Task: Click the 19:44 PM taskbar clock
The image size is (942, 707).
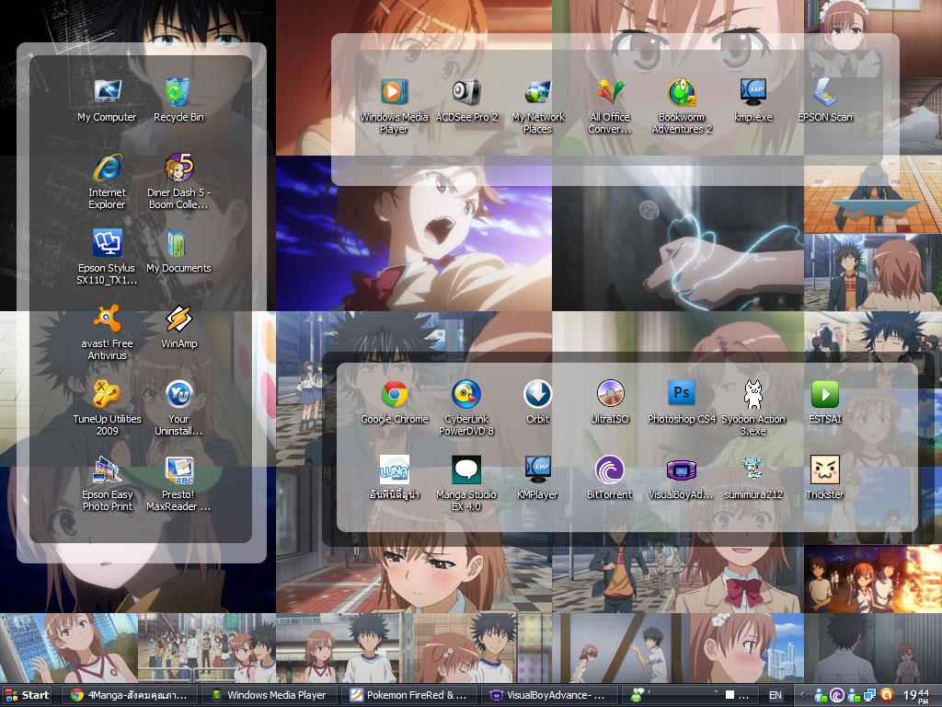Action: pos(916,696)
